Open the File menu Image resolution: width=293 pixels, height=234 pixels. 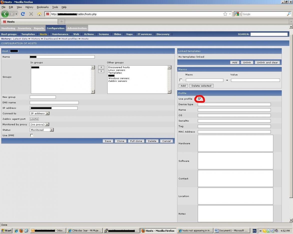coord(3,7)
